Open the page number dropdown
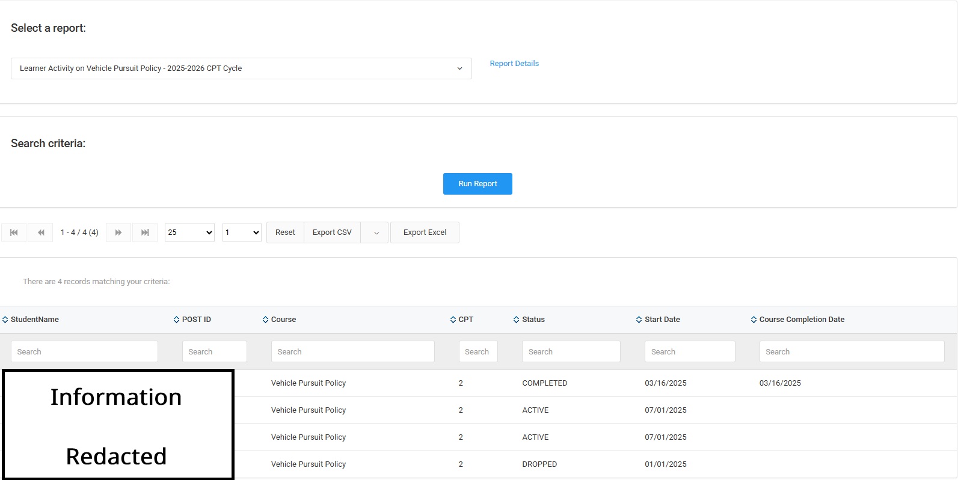958x480 pixels. 242,232
